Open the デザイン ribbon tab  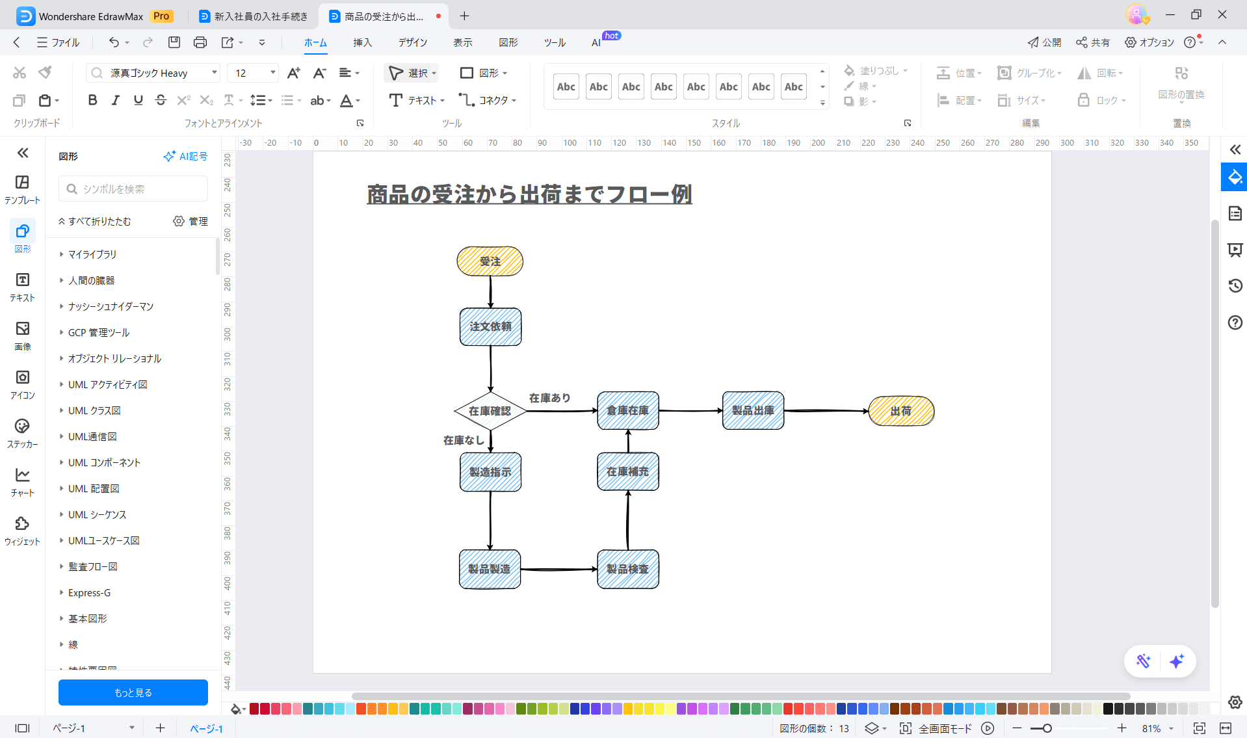412,42
